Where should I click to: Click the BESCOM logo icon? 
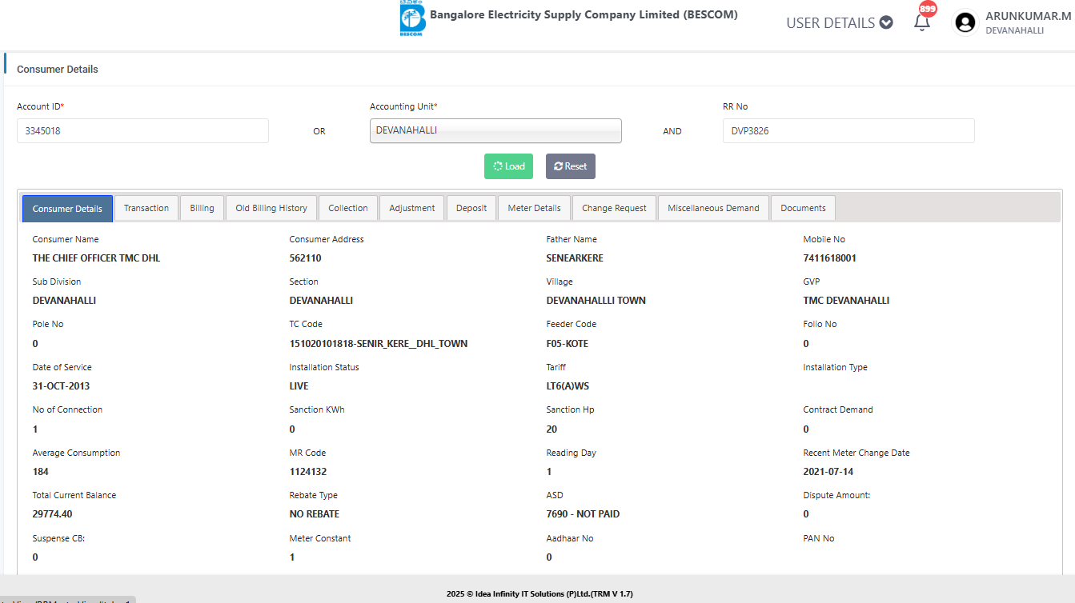pyautogui.click(x=412, y=18)
